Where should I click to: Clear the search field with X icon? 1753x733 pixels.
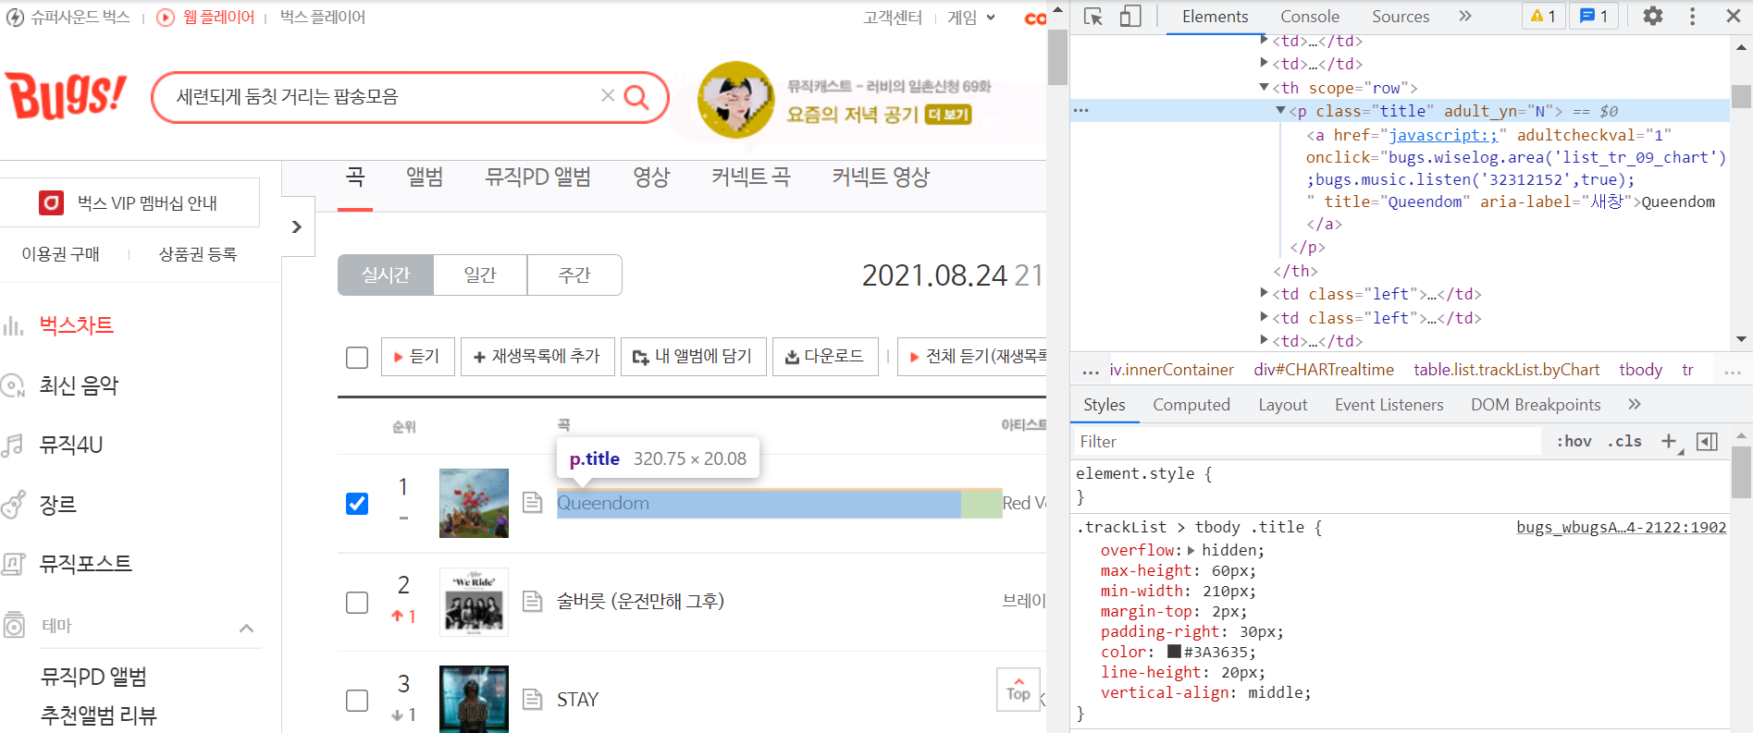(608, 95)
